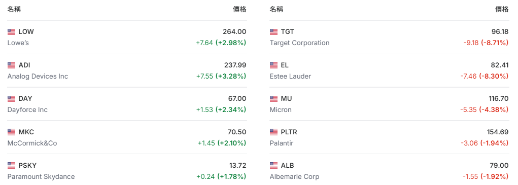Click the flag icon next to ADI

click(12, 65)
